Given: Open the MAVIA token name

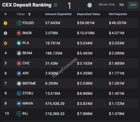Looking at the screenshot, I should (x=28, y=103).
